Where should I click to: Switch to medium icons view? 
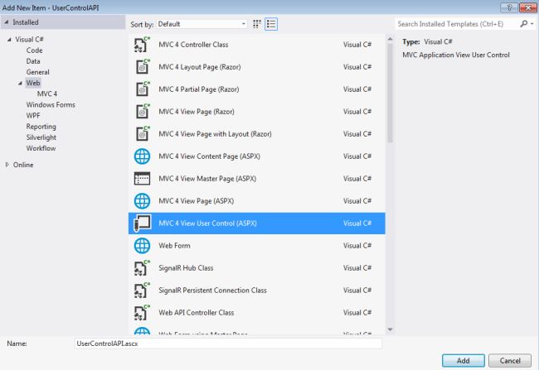click(x=257, y=24)
